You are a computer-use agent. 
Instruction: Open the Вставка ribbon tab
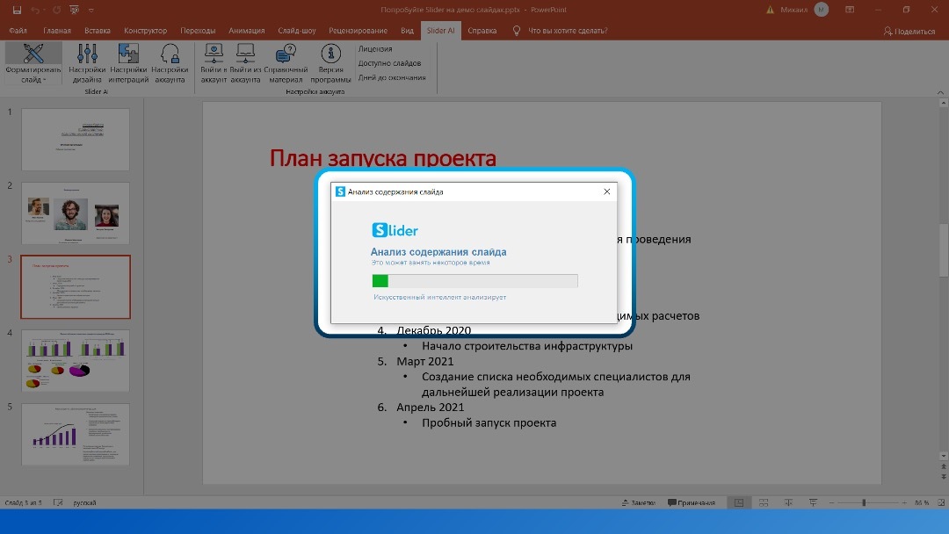click(x=98, y=31)
